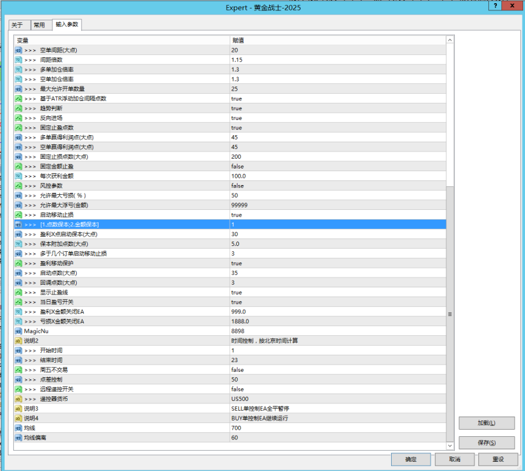The image size is (525, 471).
Task: Click the decimal icon beside 间距倍数
Action: pos(18,60)
